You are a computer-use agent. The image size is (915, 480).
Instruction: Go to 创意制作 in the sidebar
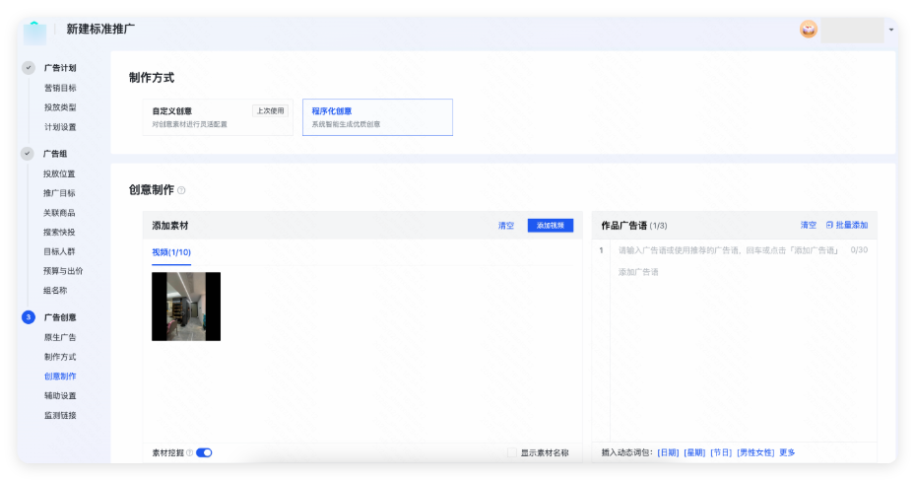[60, 377]
